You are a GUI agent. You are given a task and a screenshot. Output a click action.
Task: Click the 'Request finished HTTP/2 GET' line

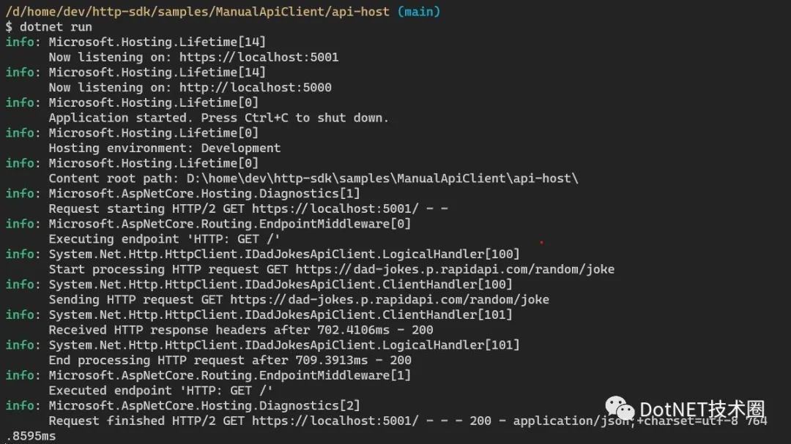tap(408, 421)
